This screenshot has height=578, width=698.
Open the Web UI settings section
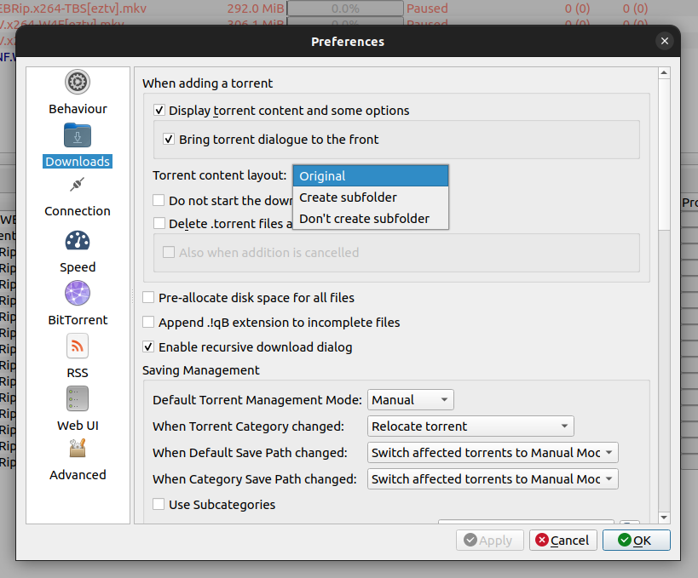pyautogui.click(x=77, y=409)
